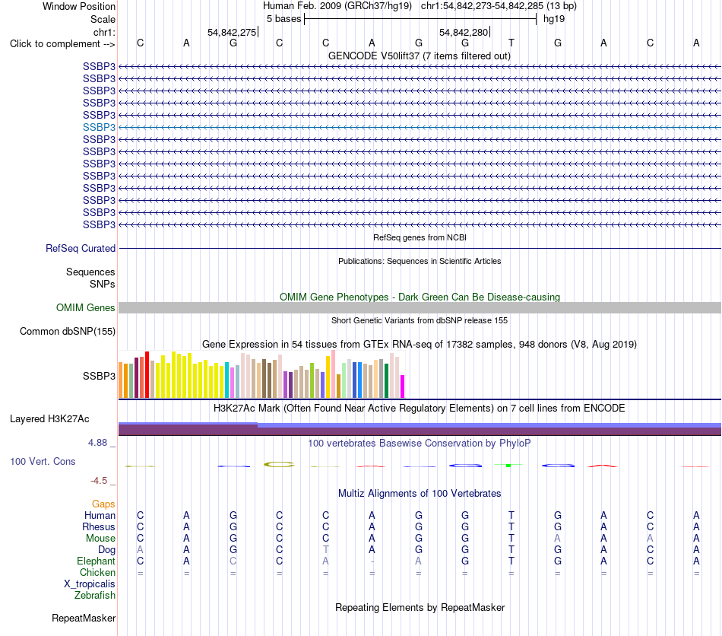
Task: Select the Elephant species row label
Action: pyautogui.click(x=97, y=561)
